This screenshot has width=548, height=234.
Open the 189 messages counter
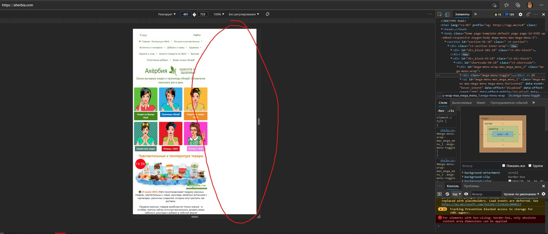509,14
